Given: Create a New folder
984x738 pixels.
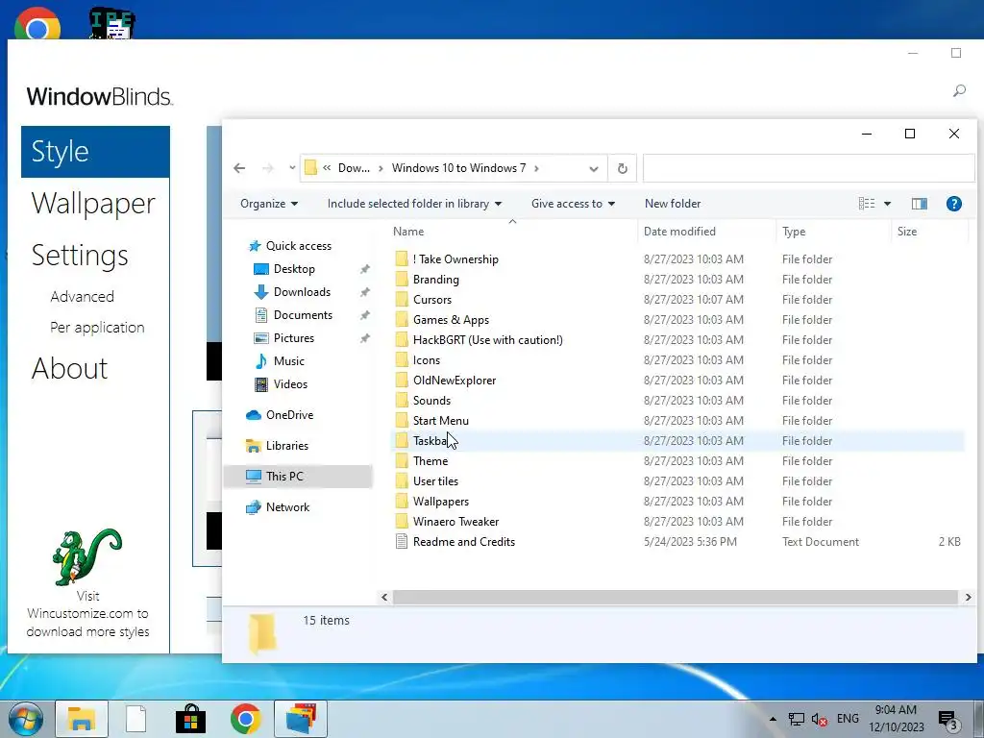Looking at the screenshot, I should coord(673,204).
